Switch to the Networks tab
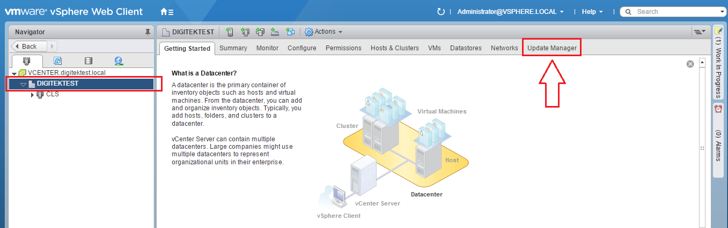 click(x=504, y=48)
